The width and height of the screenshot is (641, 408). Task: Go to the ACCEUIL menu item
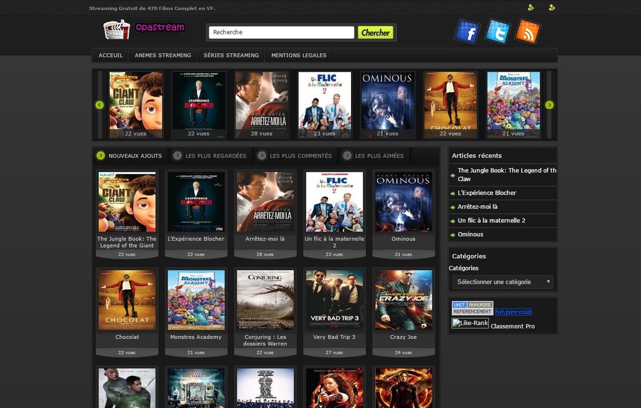tap(110, 55)
